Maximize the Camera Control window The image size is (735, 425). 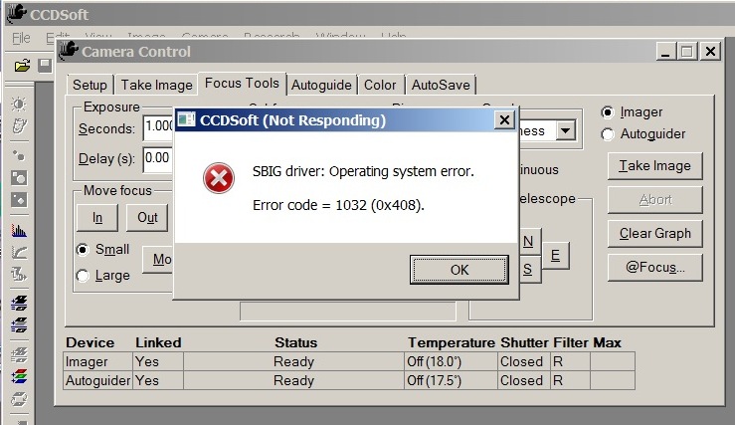coord(687,51)
